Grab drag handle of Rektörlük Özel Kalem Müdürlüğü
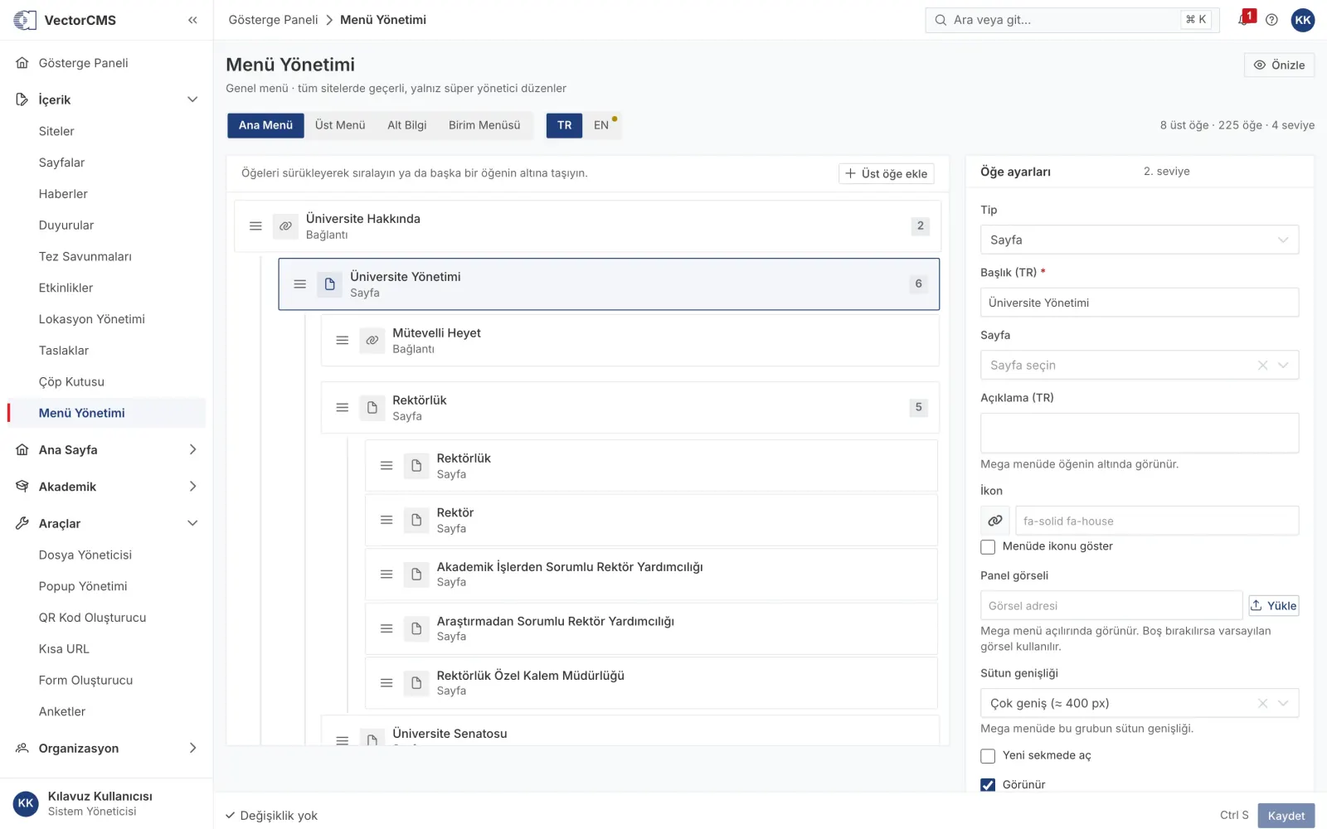Screen dimensions: 1327x829 coord(386,683)
